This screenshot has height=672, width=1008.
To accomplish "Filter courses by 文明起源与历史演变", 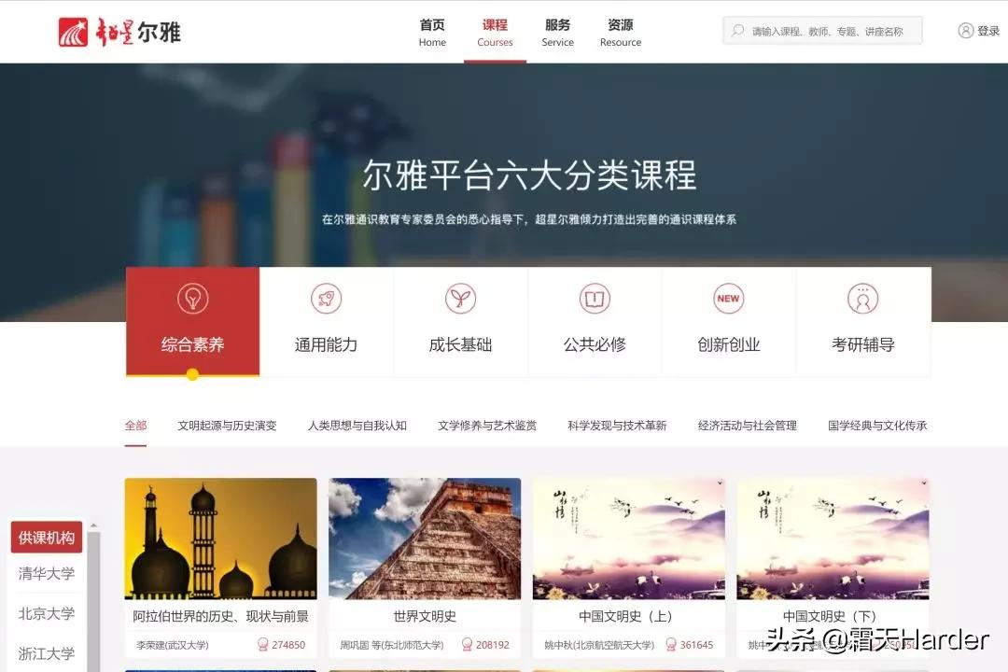I will (227, 425).
